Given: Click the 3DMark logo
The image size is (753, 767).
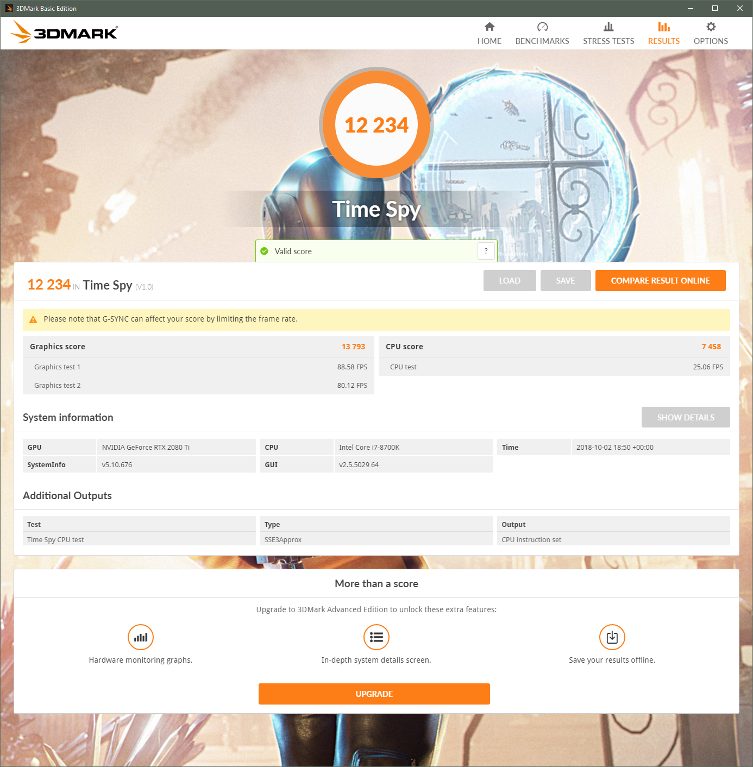Looking at the screenshot, I should 64,33.
